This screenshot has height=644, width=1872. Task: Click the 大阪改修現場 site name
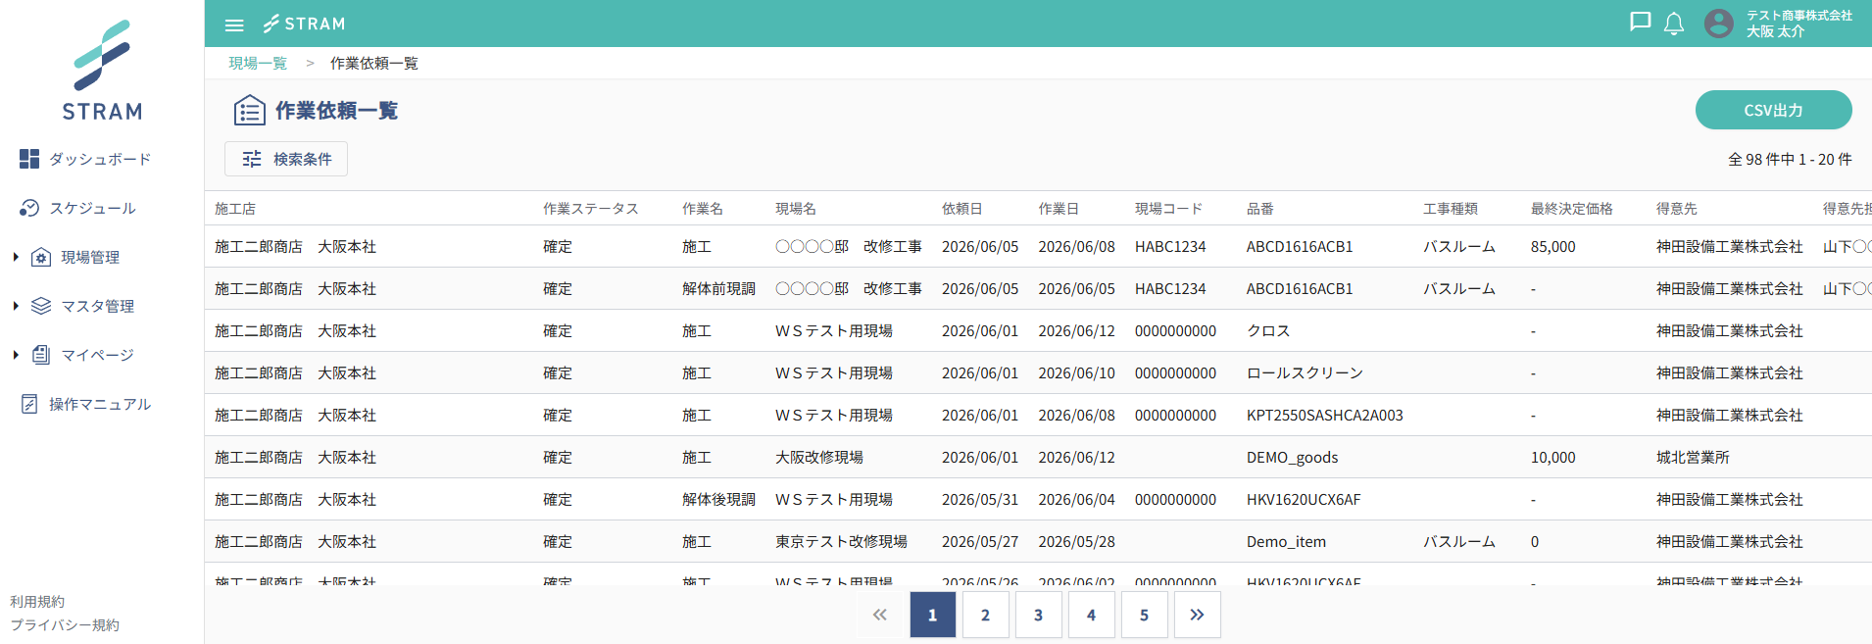tap(819, 457)
